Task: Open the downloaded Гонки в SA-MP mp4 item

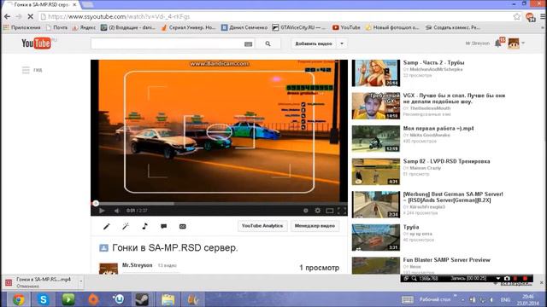Action: tap(39, 282)
